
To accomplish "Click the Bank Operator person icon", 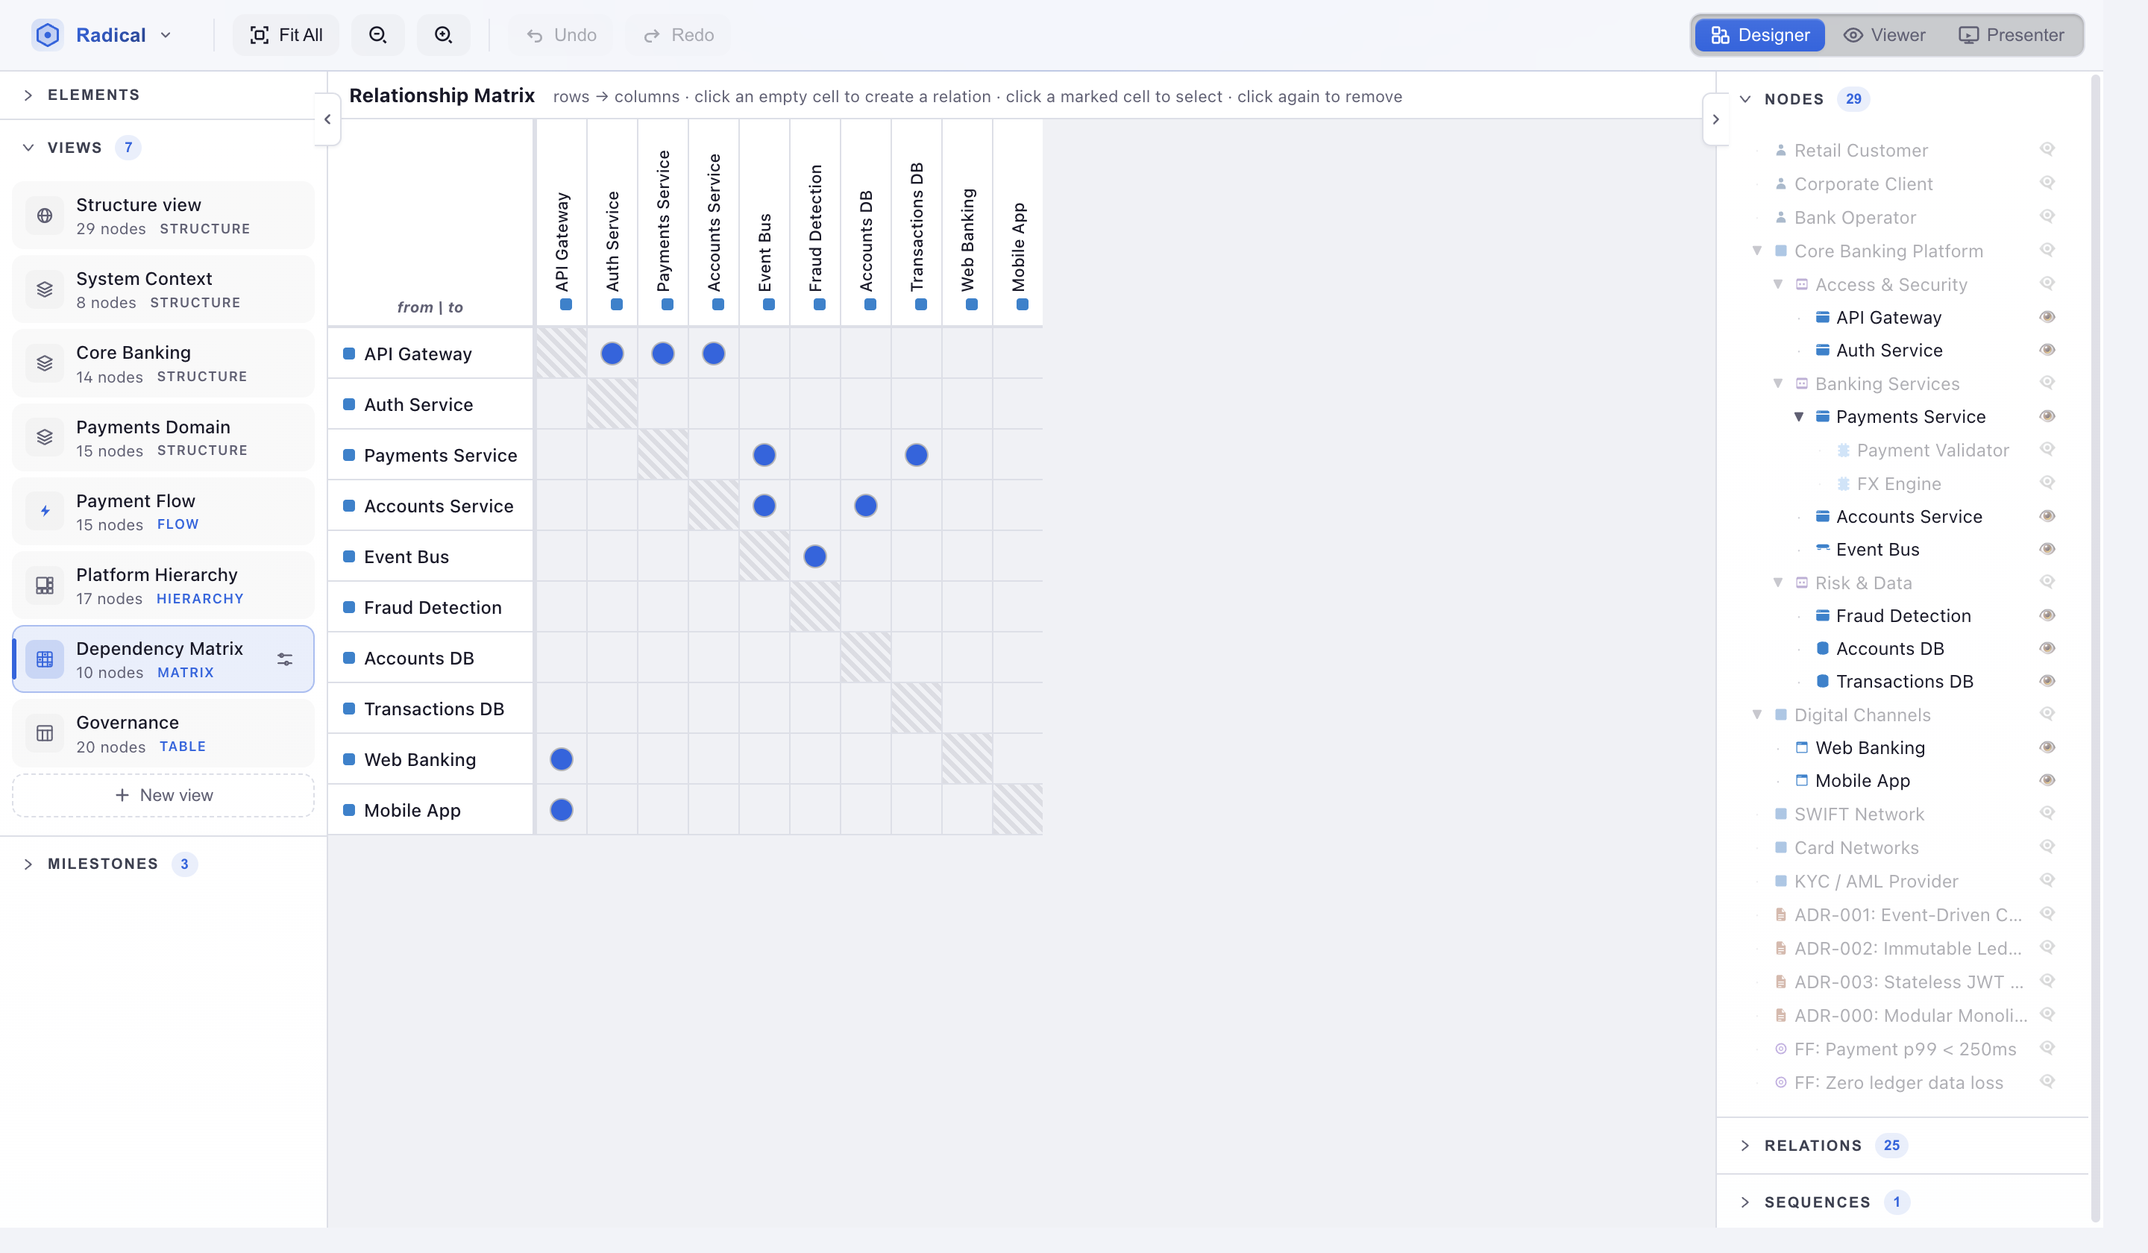I will pyautogui.click(x=1780, y=217).
